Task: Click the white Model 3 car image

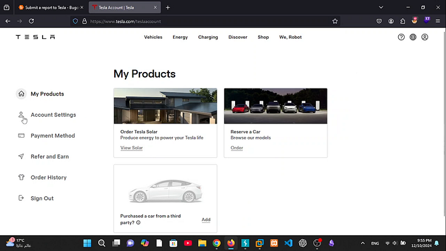Action: [x=165, y=190]
